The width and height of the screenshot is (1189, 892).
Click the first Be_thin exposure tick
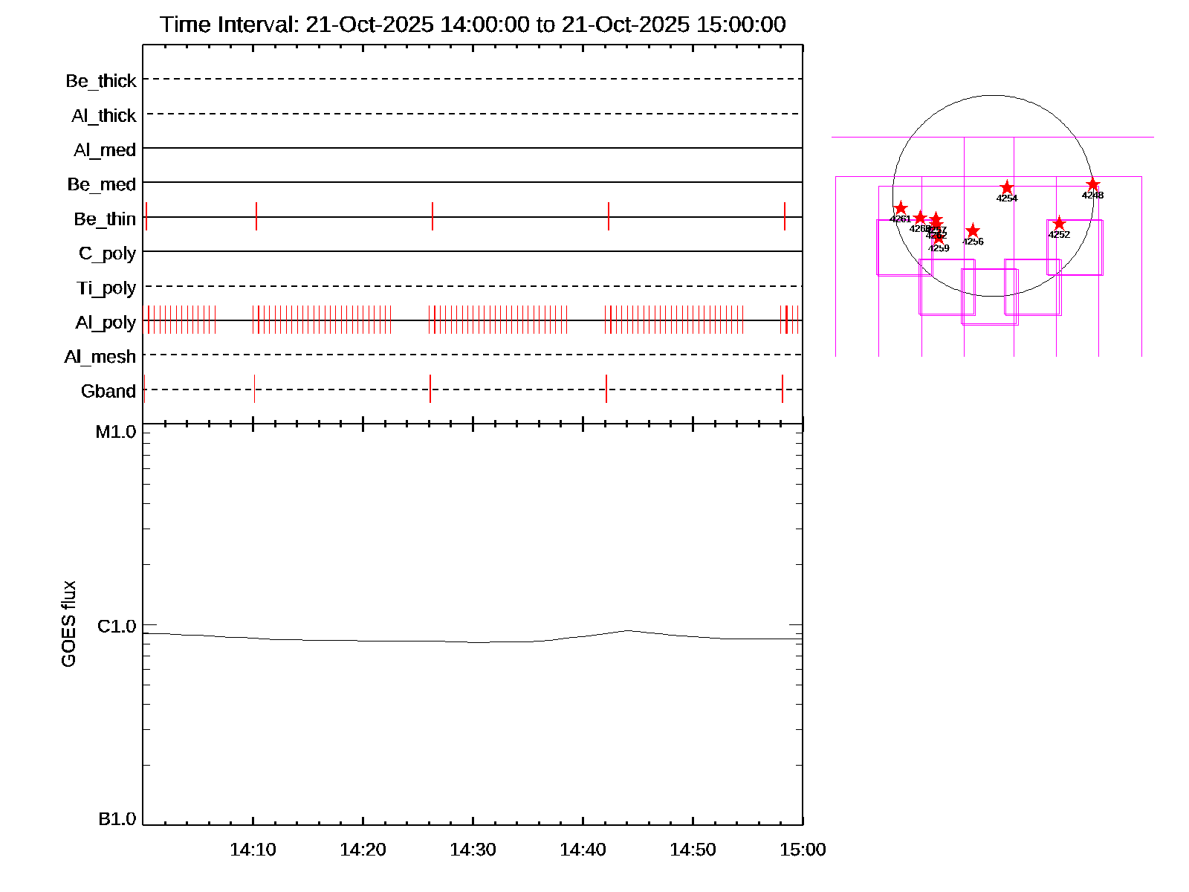pyautogui.click(x=146, y=216)
